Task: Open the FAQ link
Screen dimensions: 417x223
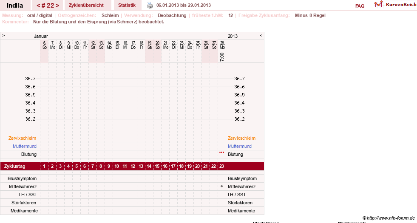Action: click(360, 6)
